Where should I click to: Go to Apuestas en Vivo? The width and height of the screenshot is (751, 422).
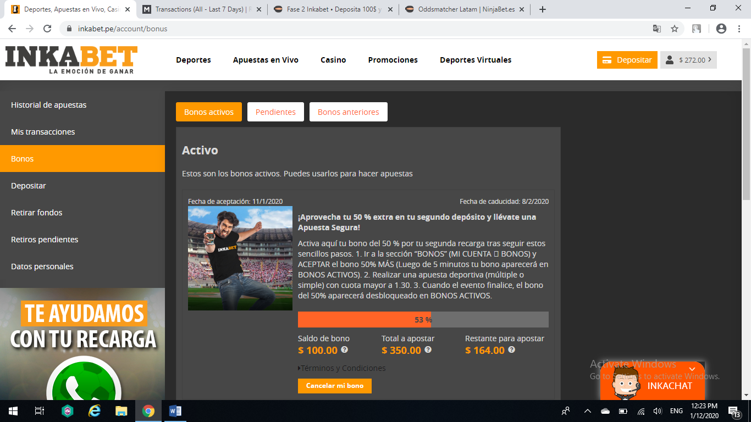[266, 60]
